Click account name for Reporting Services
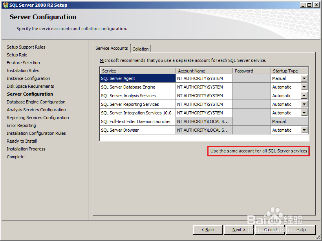Image resolution: width=322 pixels, height=241 pixels. (x=204, y=104)
